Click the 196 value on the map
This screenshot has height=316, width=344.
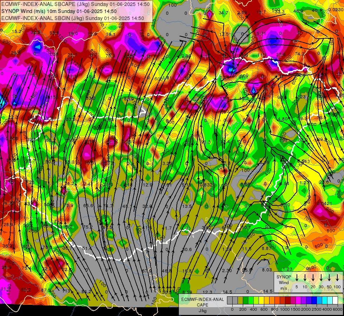284,140
